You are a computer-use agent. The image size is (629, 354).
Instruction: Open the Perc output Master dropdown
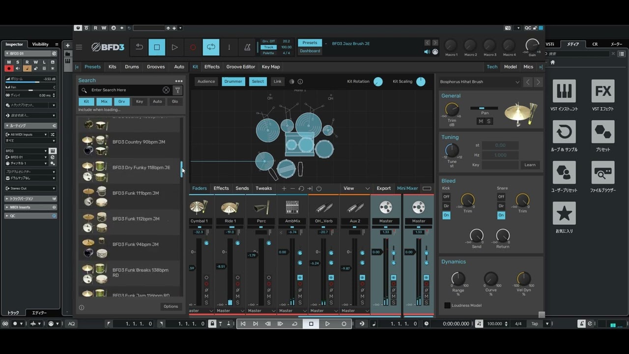click(261, 311)
